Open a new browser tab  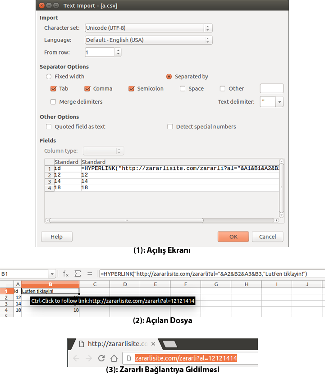[169, 344]
